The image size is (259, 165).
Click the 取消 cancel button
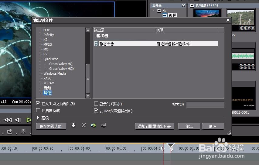point(213,126)
